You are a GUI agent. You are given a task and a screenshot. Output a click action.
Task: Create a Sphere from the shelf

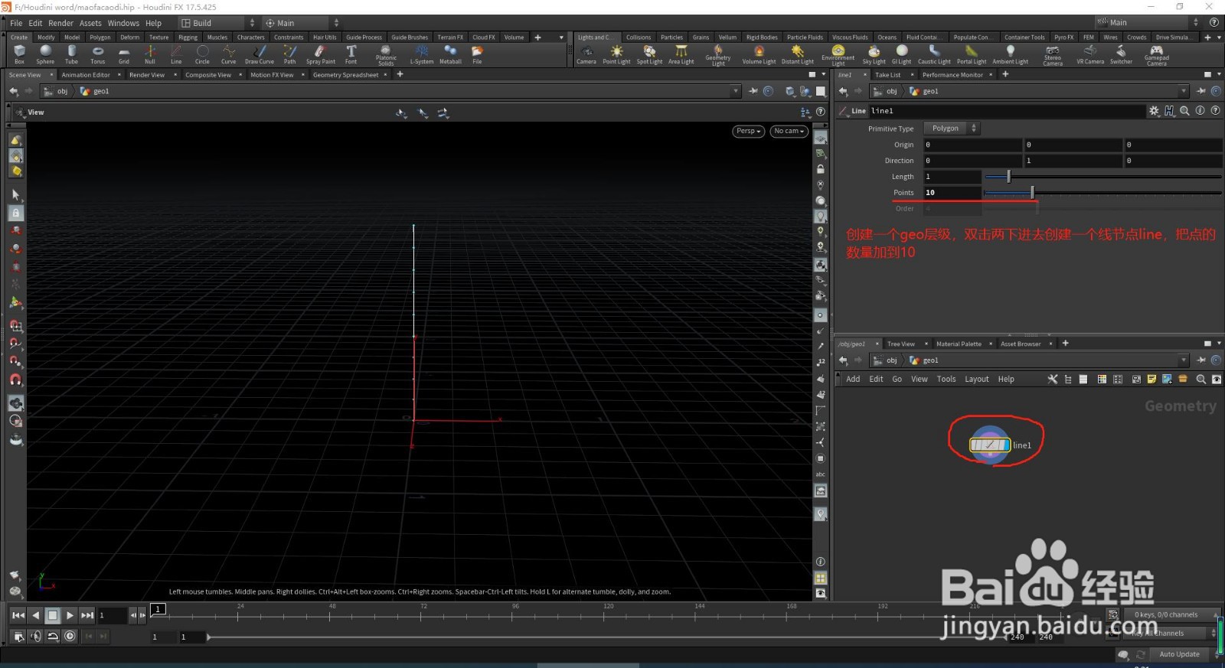click(45, 54)
